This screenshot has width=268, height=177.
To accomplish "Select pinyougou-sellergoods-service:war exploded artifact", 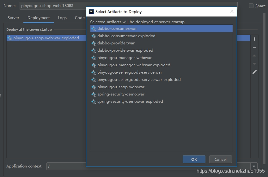I will pyautogui.click(x=161, y=80).
